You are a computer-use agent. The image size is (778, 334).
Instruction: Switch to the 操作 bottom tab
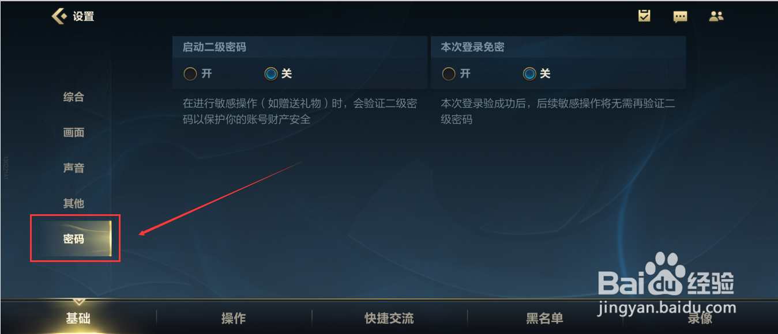(x=234, y=318)
